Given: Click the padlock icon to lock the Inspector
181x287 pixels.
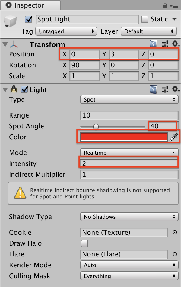Looking at the screenshot, I should coord(165,5).
